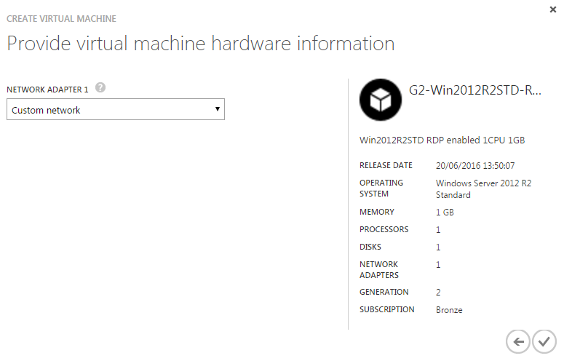This screenshot has height=361, width=564.
Task: Click the OPERATING SYSTEM label
Action: coord(381,189)
